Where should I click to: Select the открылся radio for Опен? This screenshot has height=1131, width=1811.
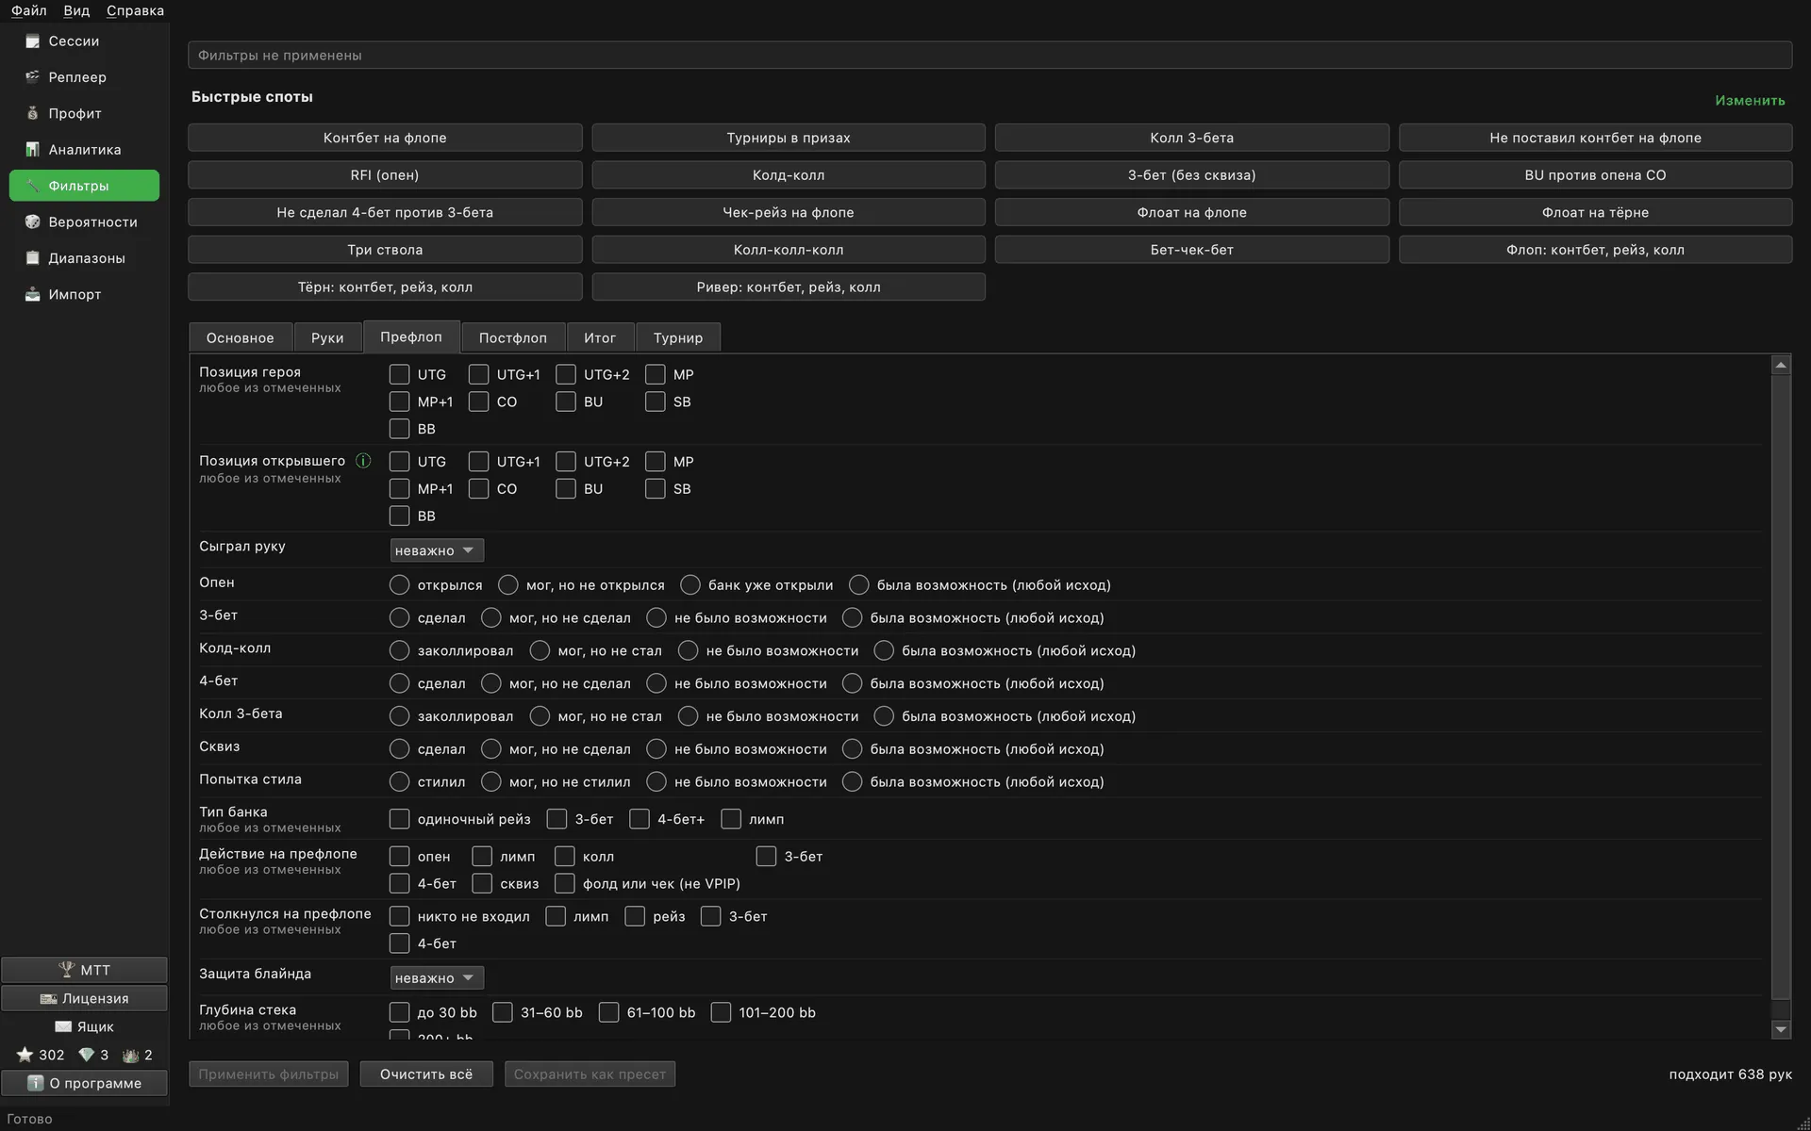(x=400, y=585)
